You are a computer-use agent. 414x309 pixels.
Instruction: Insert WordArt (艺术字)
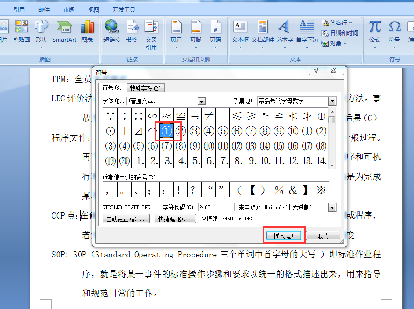pyautogui.click(x=285, y=34)
